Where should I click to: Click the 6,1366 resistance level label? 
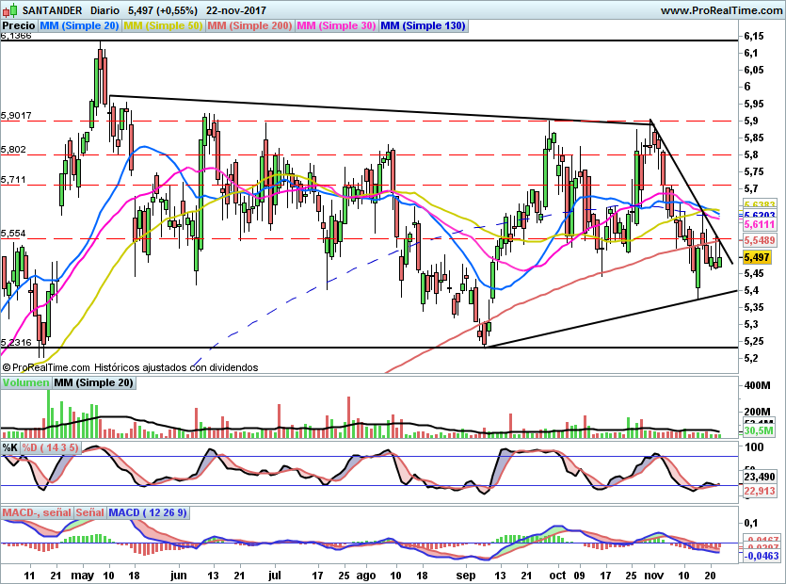point(16,36)
